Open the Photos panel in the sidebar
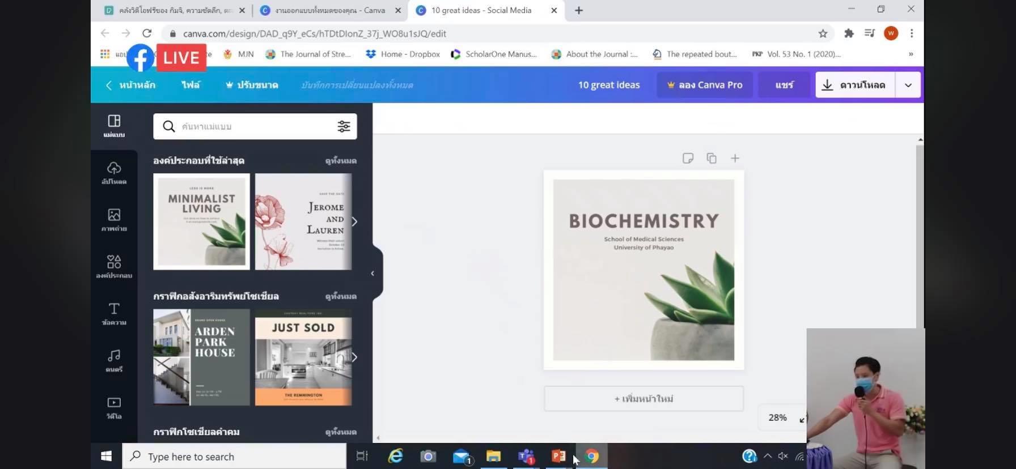 pyautogui.click(x=114, y=220)
